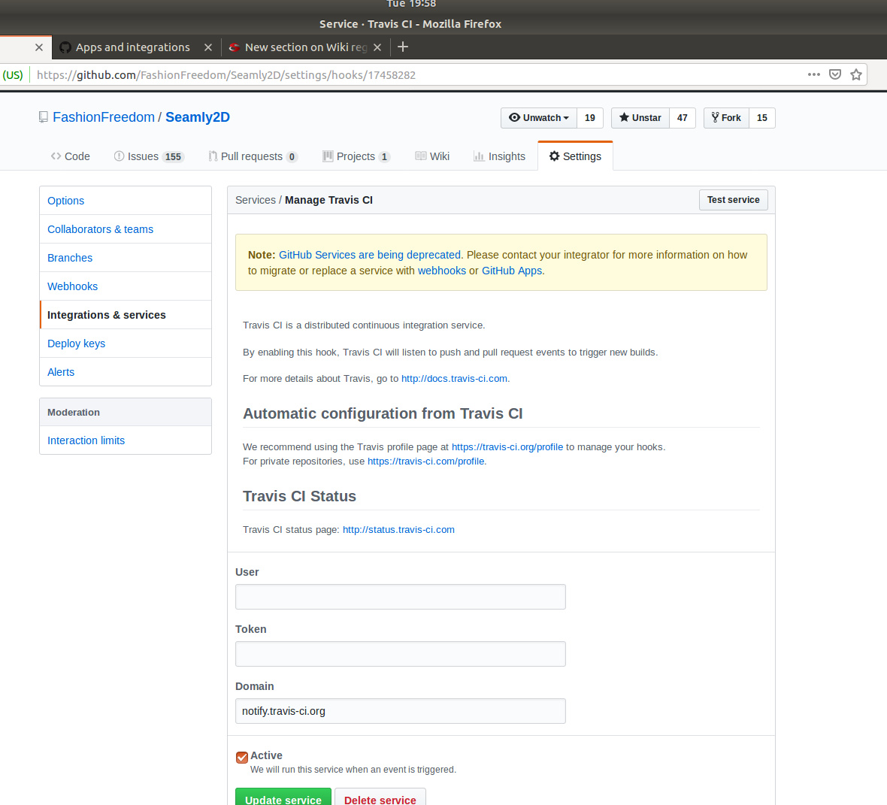The height and width of the screenshot is (805, 887).
Task: Open http://status.travis-ci.com link
Action: click(399, 529)
